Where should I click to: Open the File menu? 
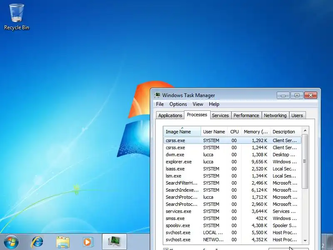[160, 104]
